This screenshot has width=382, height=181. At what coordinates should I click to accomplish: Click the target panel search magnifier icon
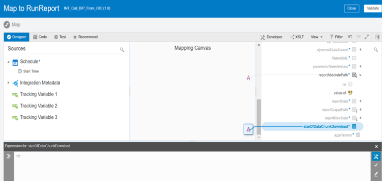pos(376,50)
